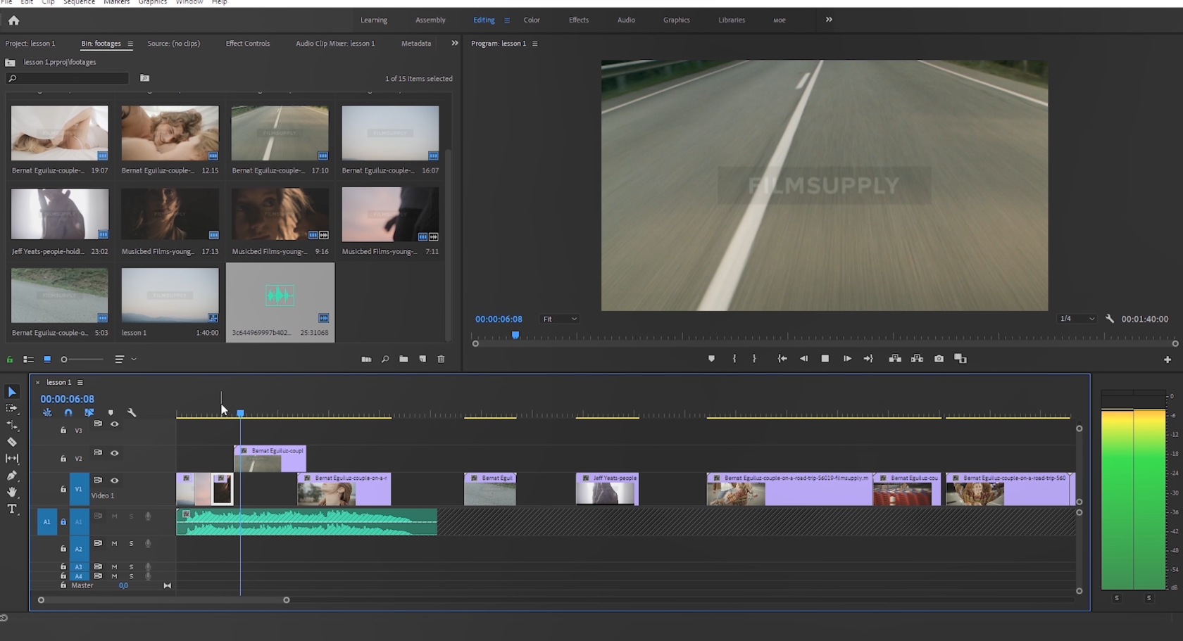The image size is (1183, 641).
Task: Stop playback in the program monitor
Action: (825, 359)
